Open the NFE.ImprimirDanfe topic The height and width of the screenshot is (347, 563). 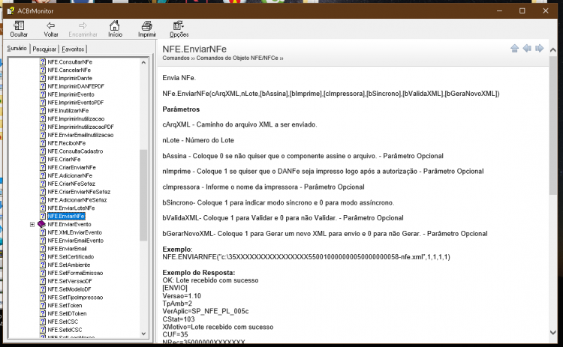point(70,78)
